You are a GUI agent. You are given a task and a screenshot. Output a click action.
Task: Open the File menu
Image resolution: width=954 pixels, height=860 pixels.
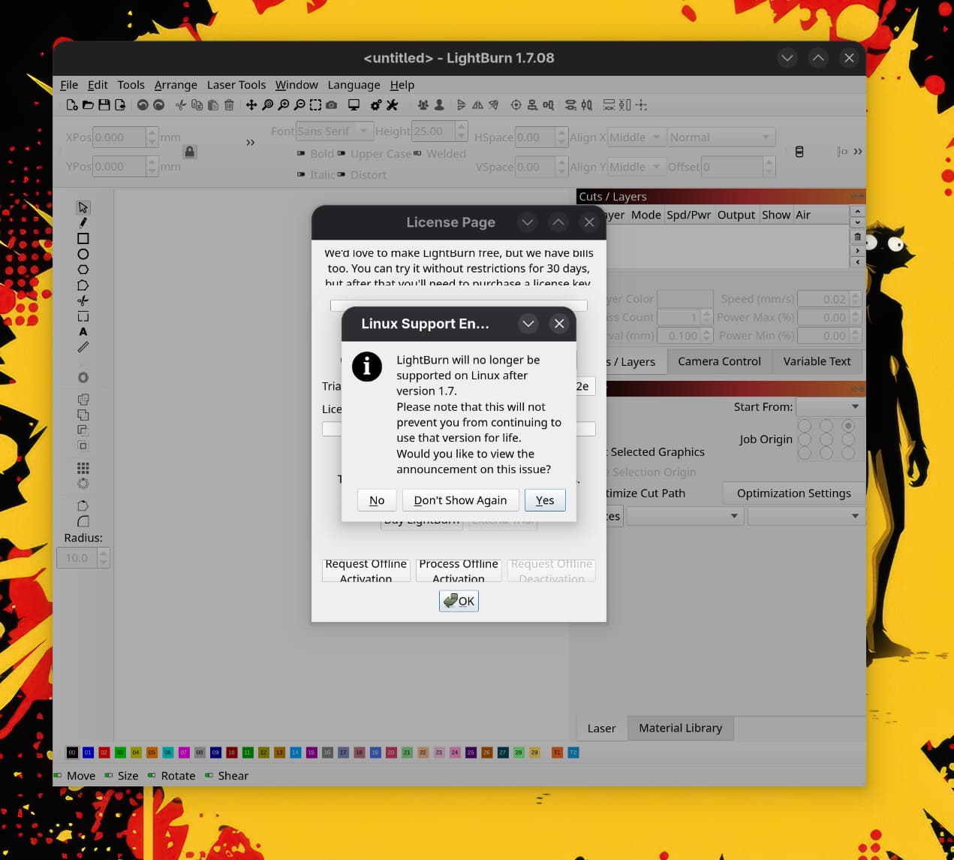coord(69,85)
